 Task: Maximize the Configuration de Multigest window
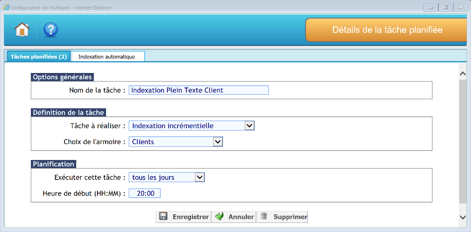point(446,7)
